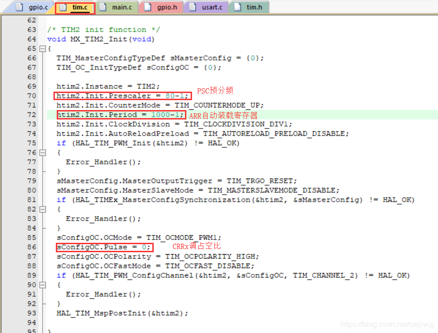The width and height of the screenshot is (438, 333).
Task: Click TIM_OCMODE_PWM1 on line 85
Action: [x=182, y=238]
